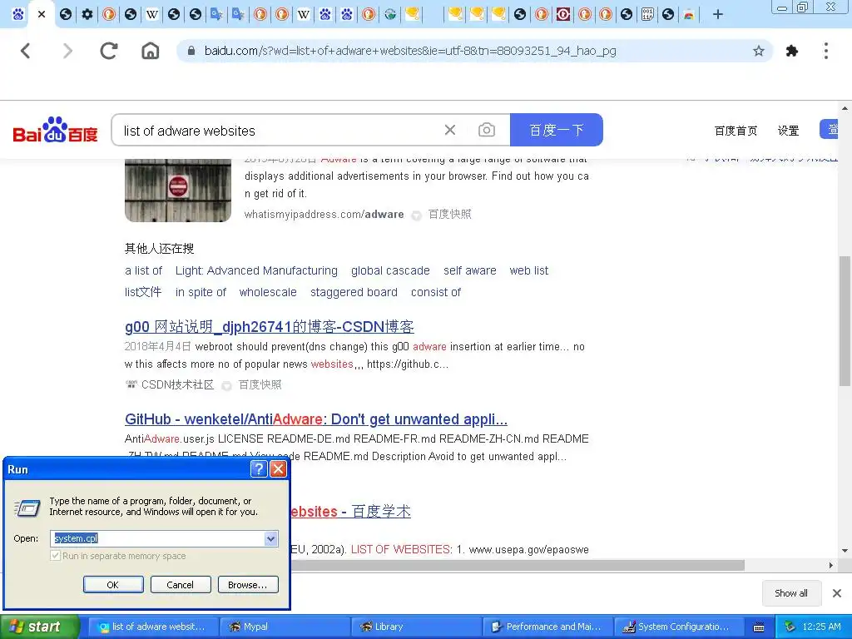The height and width of the screenshot is (639, 852).
Task: Click related search 'wholescale'
Action: click(x=268, y=292)
